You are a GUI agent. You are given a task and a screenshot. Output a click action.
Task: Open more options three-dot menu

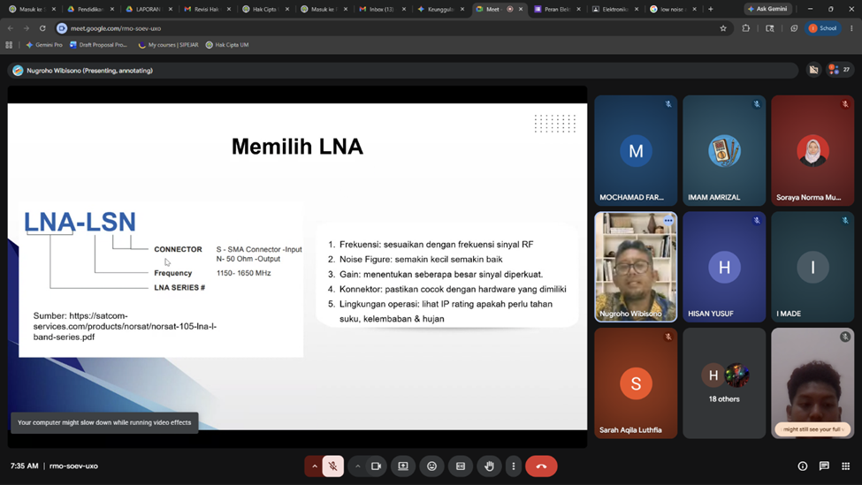514,466
